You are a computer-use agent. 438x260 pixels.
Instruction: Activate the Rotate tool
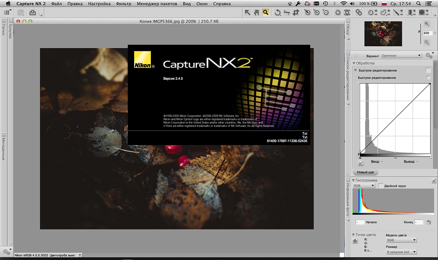(x=278, y=13)
